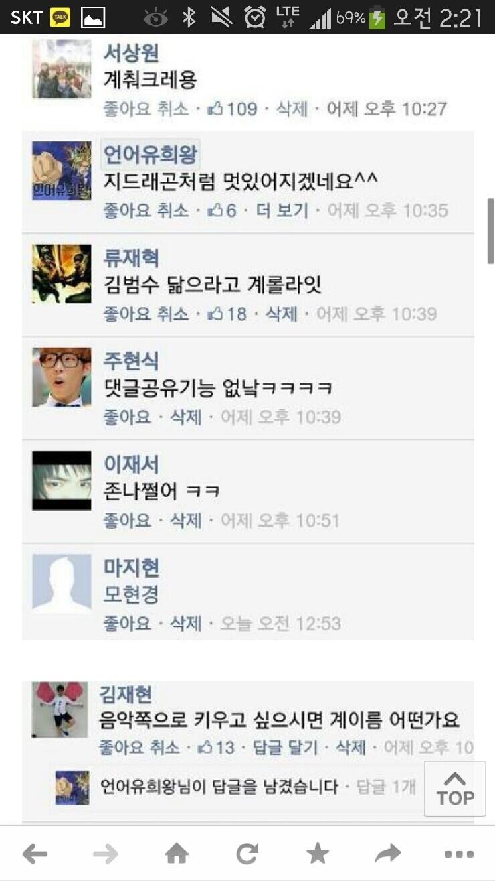Go to the browser home icon
Screen dimensions: 495x881
point(177,853)
